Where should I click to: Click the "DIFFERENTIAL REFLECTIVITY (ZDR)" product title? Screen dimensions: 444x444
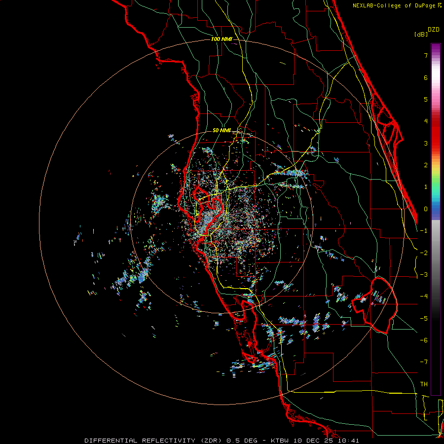click(154, 441)
